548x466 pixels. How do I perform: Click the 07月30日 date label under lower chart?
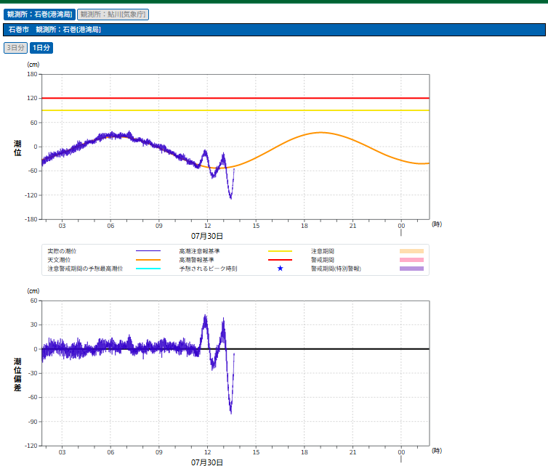(x=207, y=462)
